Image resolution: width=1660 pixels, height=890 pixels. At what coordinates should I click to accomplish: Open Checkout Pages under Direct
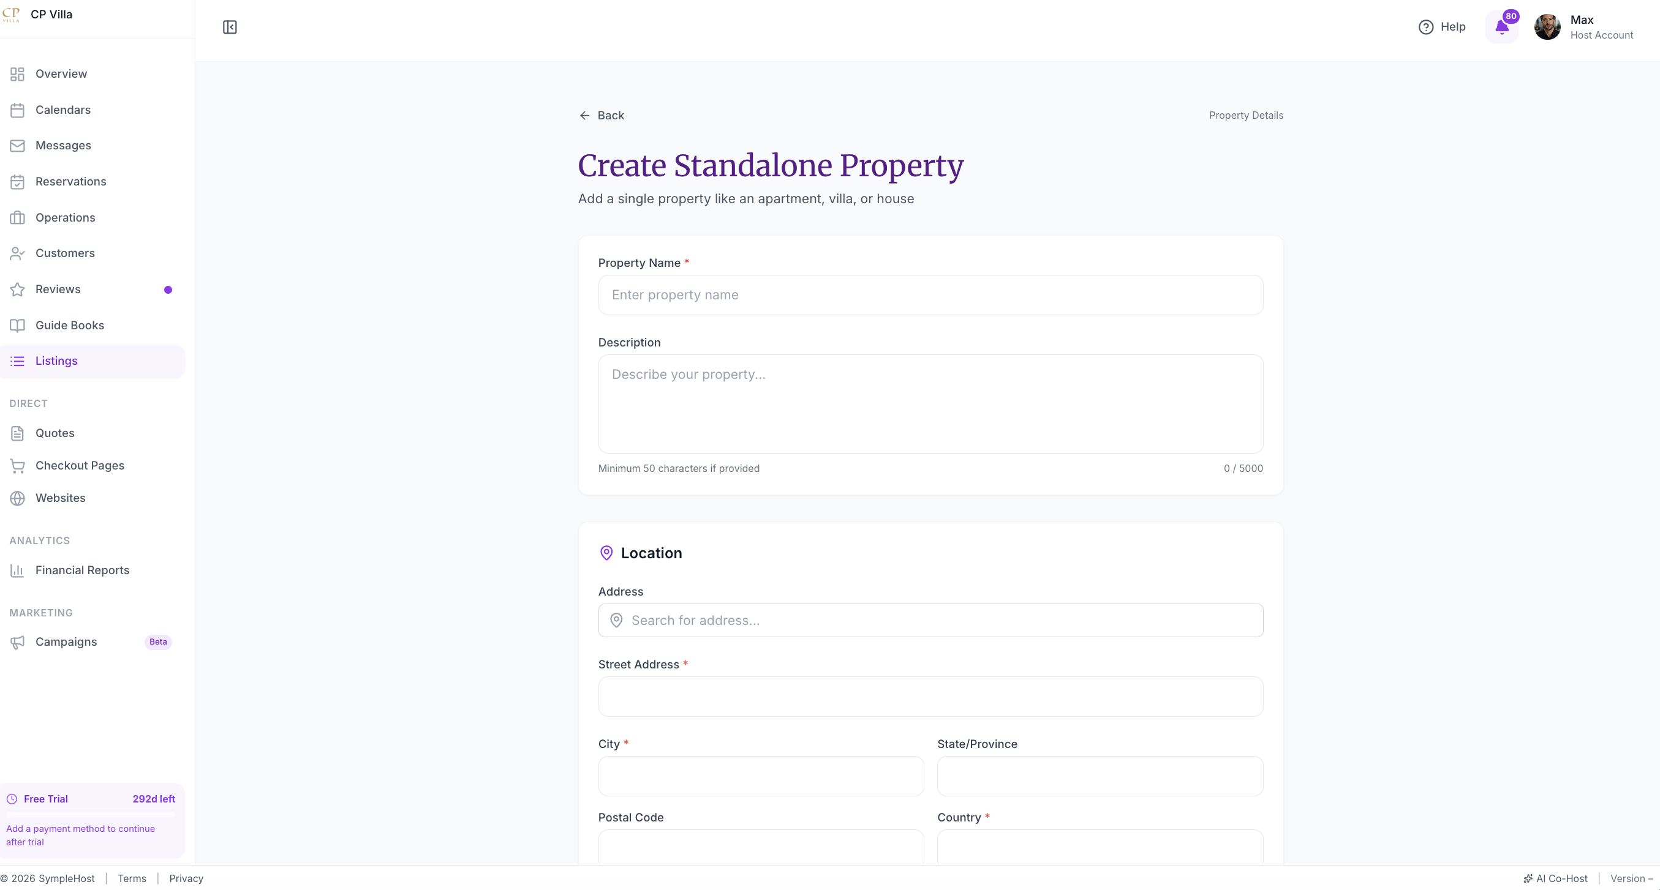pyautogui.click(x=92, y=466)
